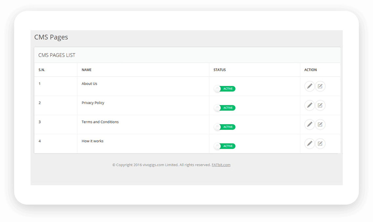Screen dimensions: 373x222
Task: Click the pencil edit icon for Privacy Policy
Action: coord(310,105)
